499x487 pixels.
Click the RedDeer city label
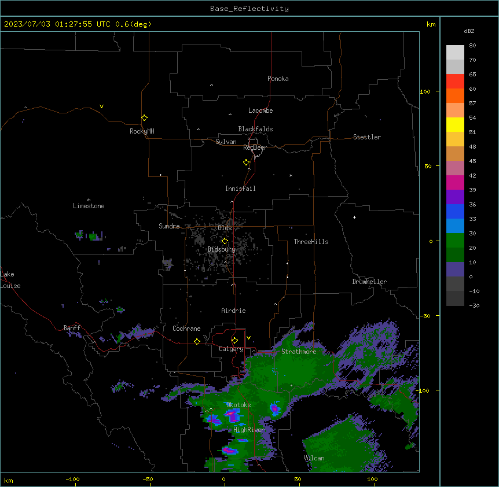255,147
